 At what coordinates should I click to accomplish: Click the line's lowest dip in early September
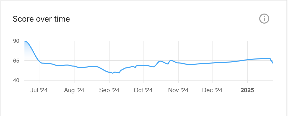pos(113,73)
